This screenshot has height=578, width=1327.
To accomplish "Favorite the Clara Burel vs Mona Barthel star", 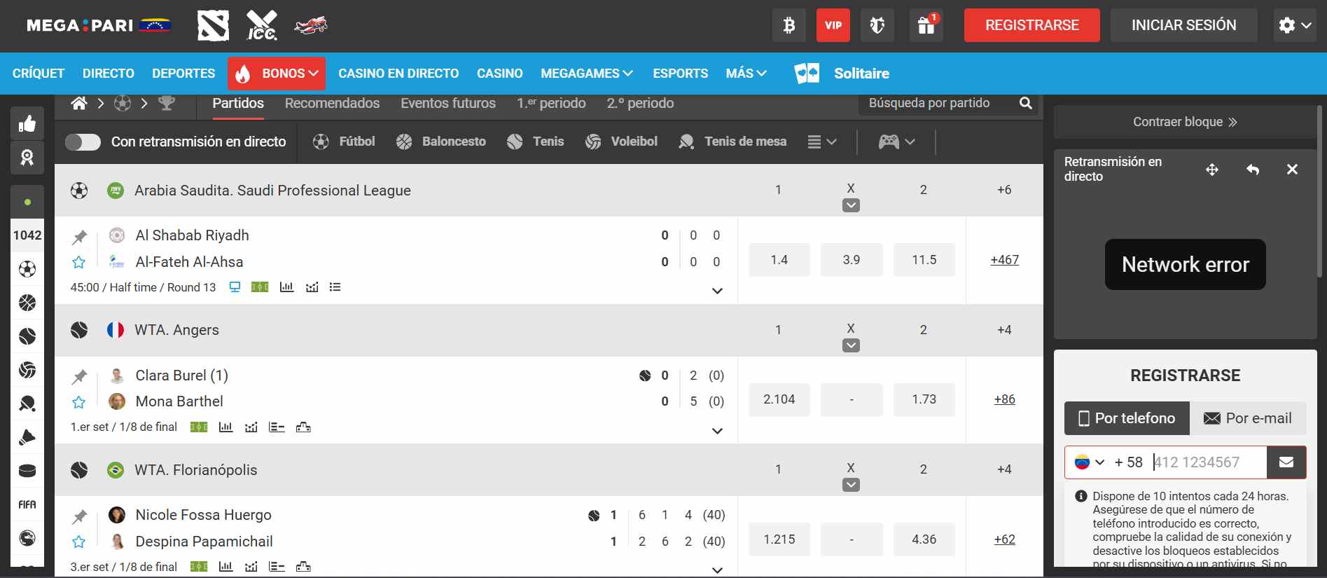I will 79,402.
